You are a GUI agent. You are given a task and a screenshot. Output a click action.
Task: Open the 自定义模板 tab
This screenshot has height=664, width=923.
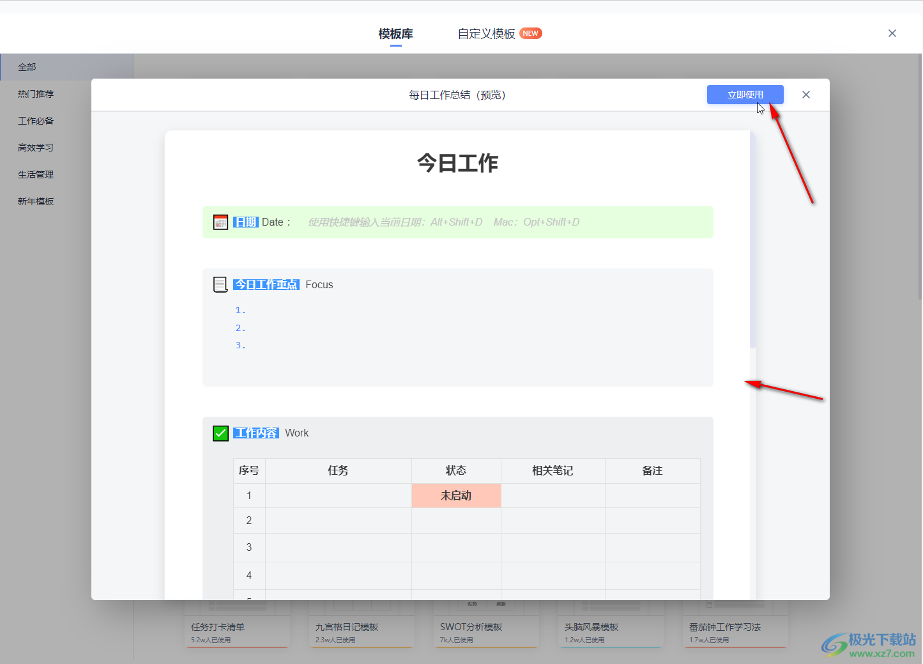tap(487, 34)
